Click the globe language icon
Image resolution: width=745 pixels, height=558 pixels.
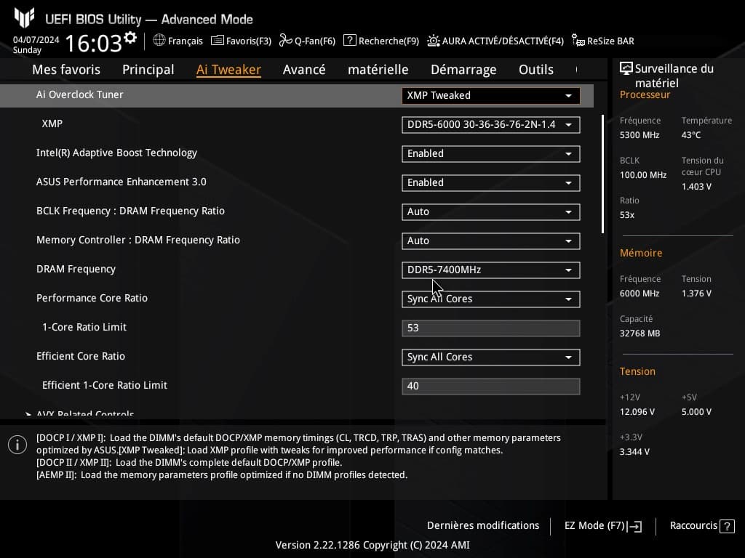tap(159, 41)
